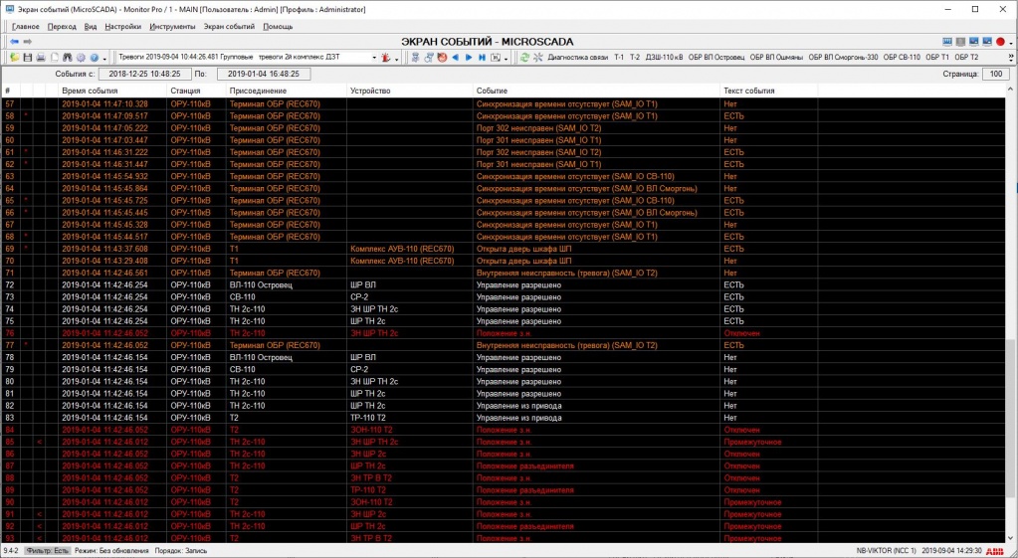
Task: Select row 76 ЗН ШР ТН 2с Отключен
Action: (x=504, y=333)
